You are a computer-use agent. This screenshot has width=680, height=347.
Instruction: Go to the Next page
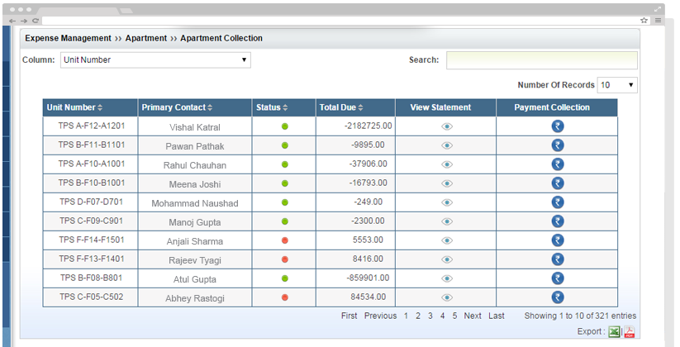coord(473,316)
